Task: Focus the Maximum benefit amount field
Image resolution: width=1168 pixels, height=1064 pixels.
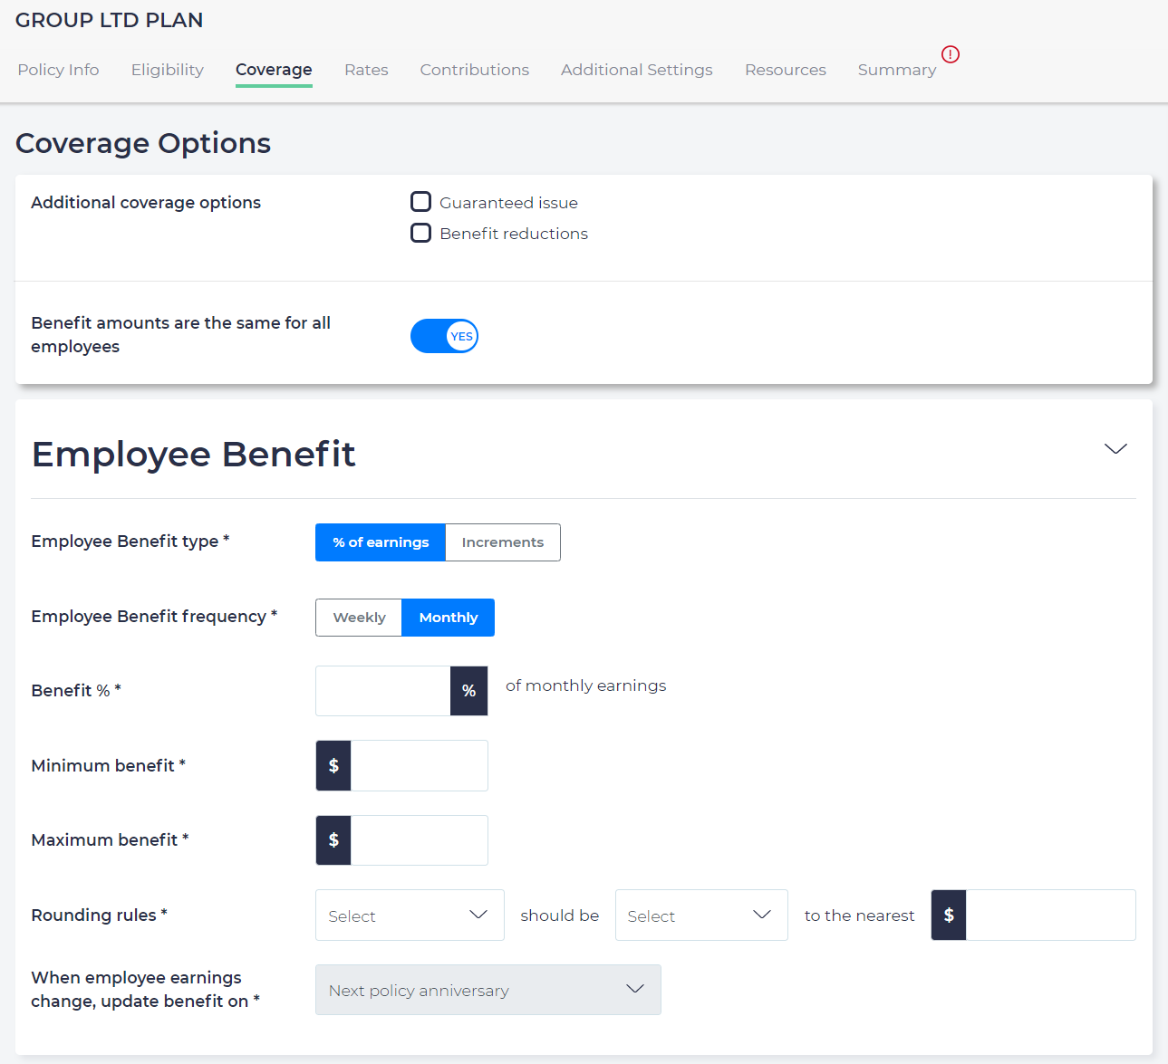Action: pyautogui.click(x=419, y=840)
